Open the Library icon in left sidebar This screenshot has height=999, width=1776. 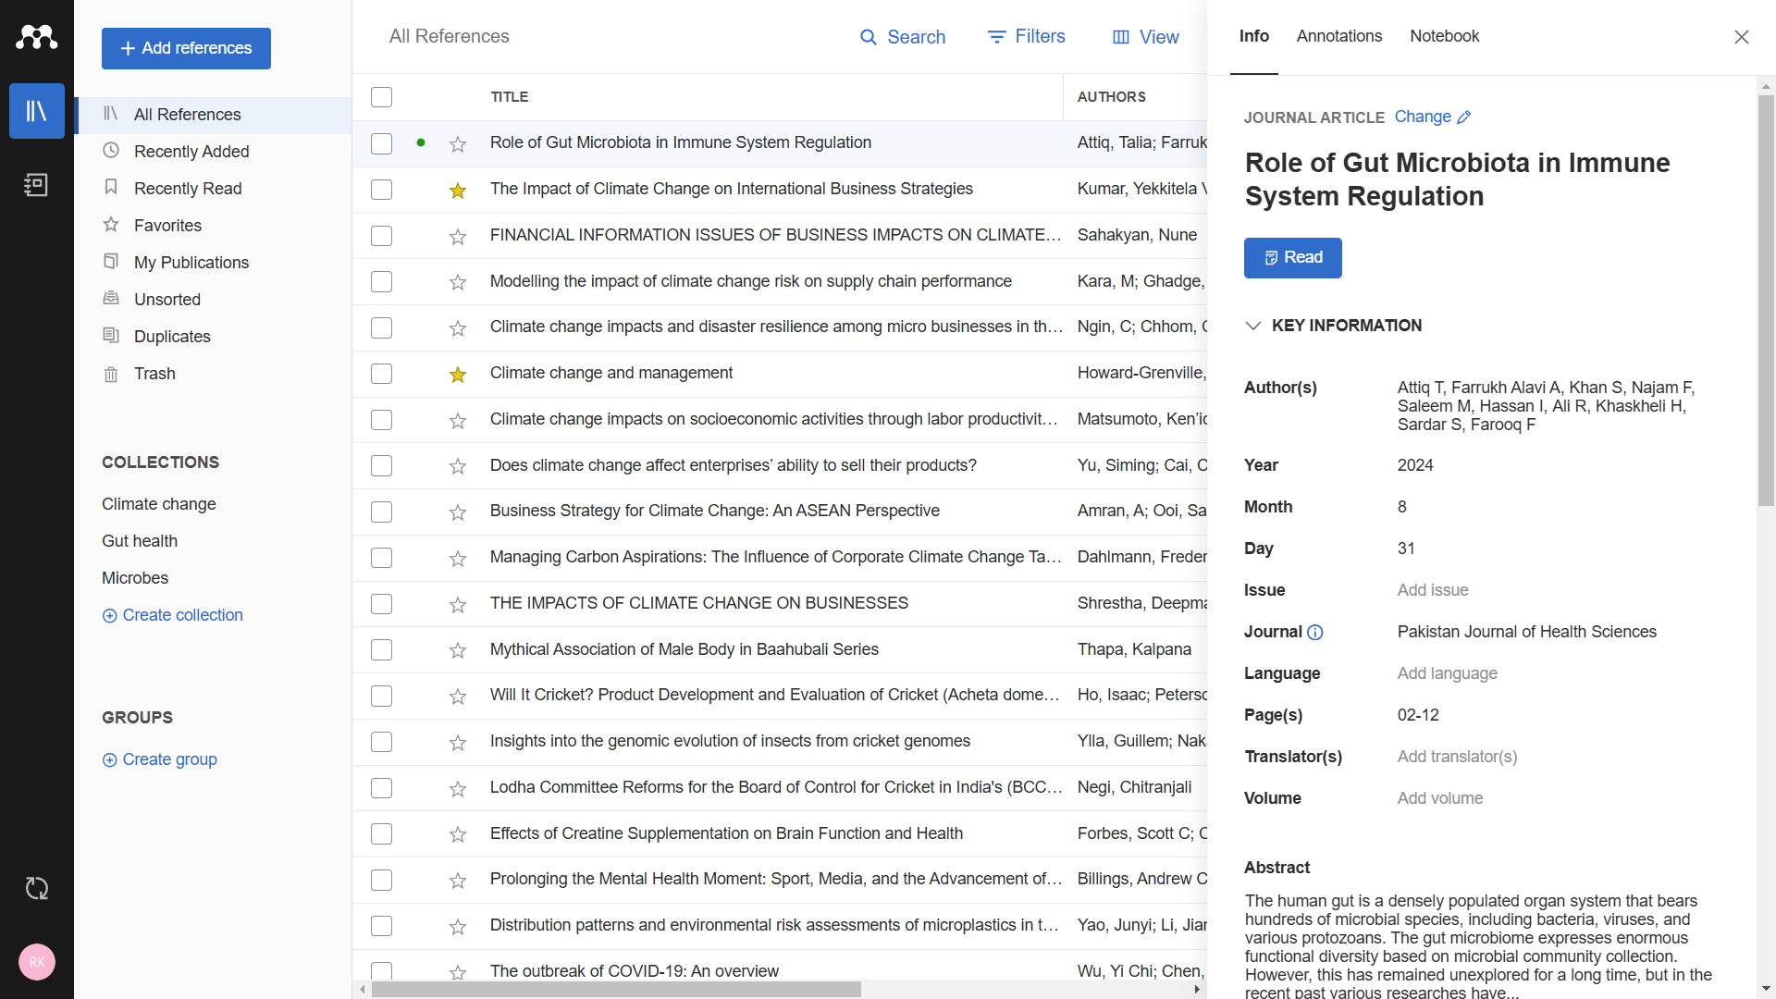[36, 112]
